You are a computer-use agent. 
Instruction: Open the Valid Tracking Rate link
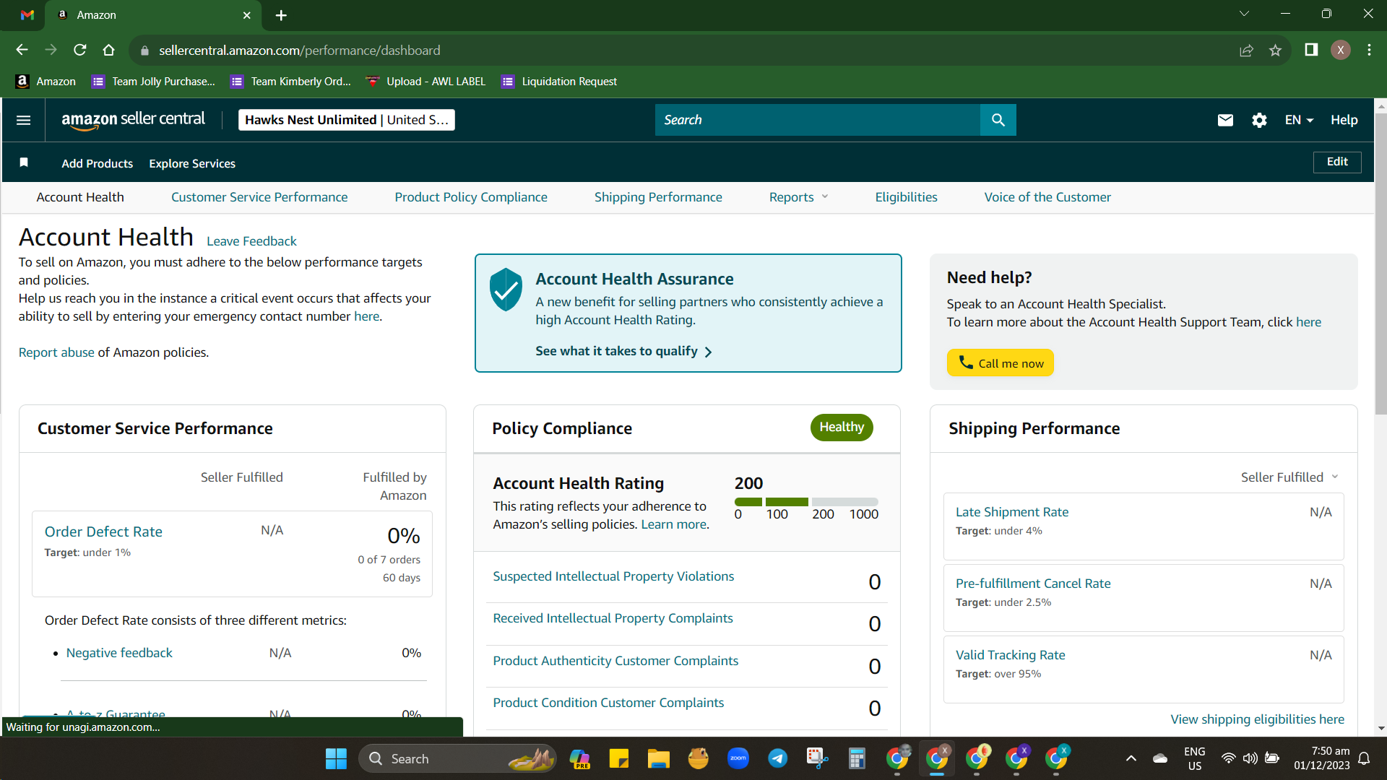coord(1011,655)
